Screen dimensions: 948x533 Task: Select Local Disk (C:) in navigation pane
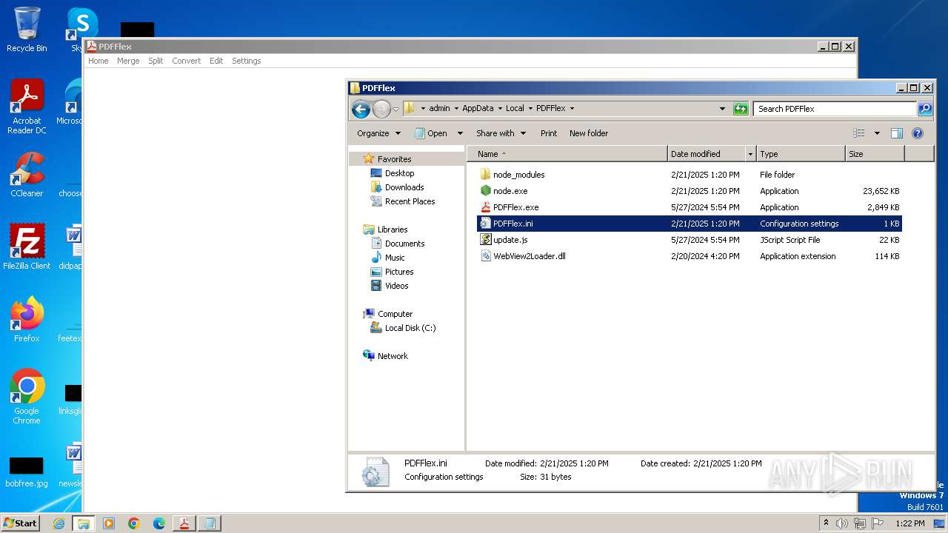pyautogui.click(x=410, y=328)
